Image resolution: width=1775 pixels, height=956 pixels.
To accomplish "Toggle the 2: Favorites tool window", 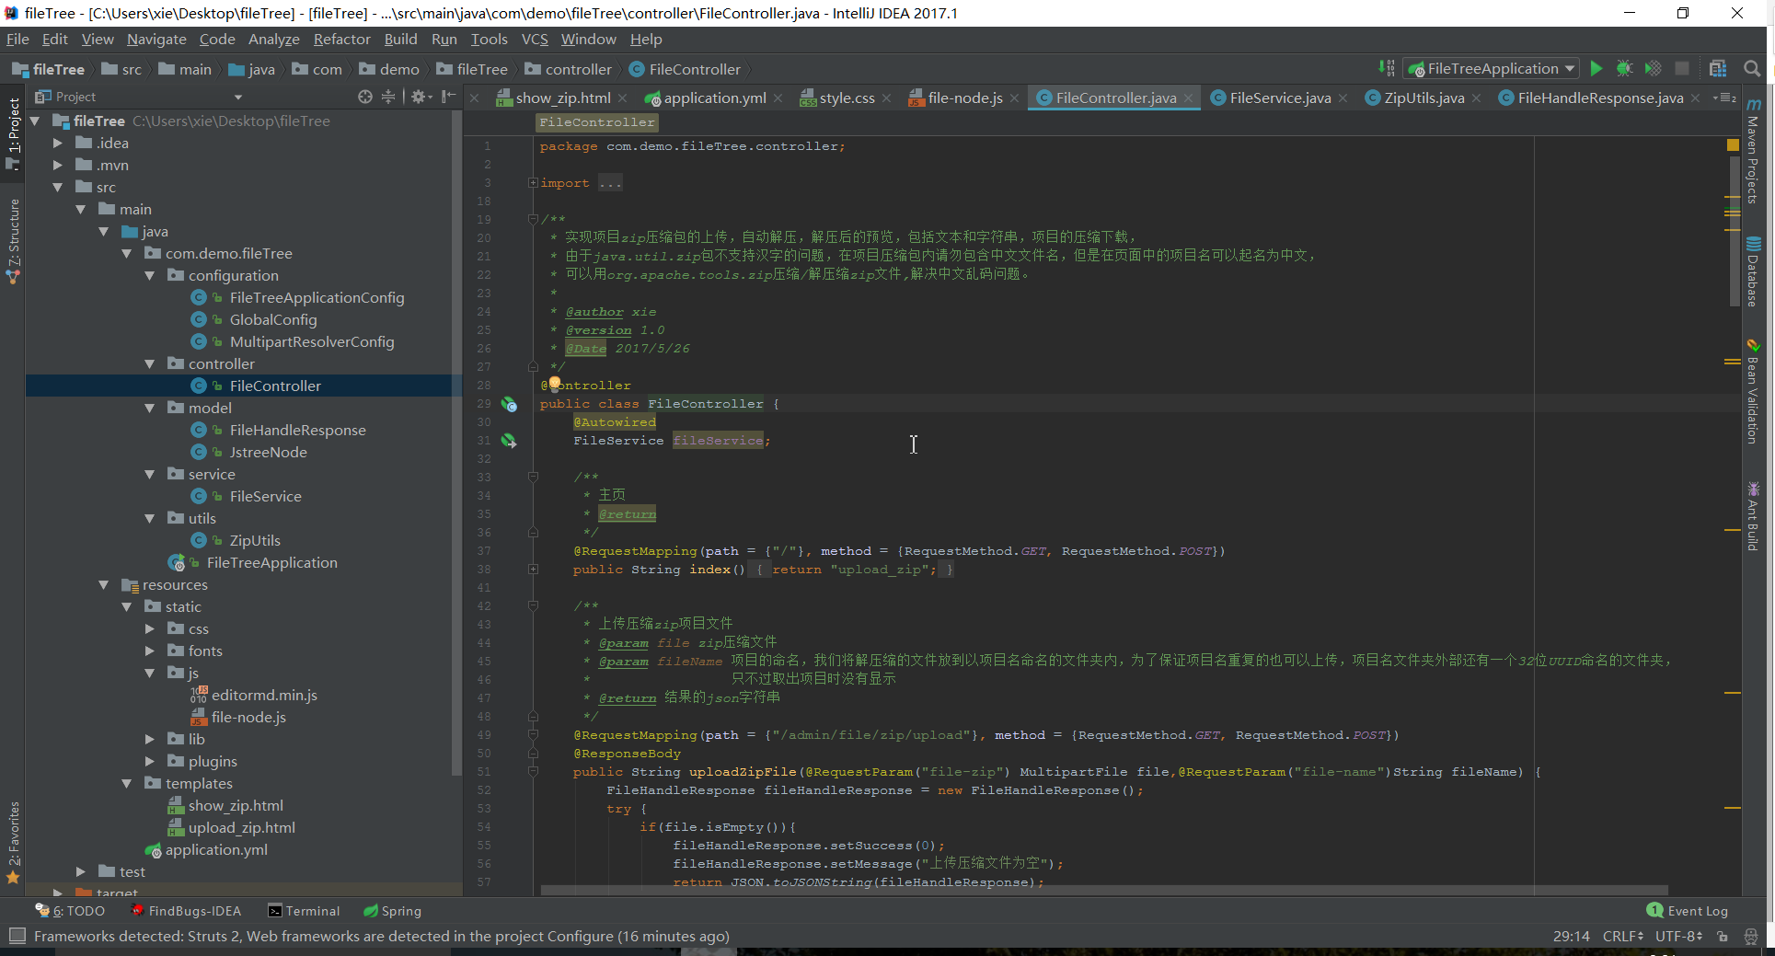I will click(x=13, y=842).
